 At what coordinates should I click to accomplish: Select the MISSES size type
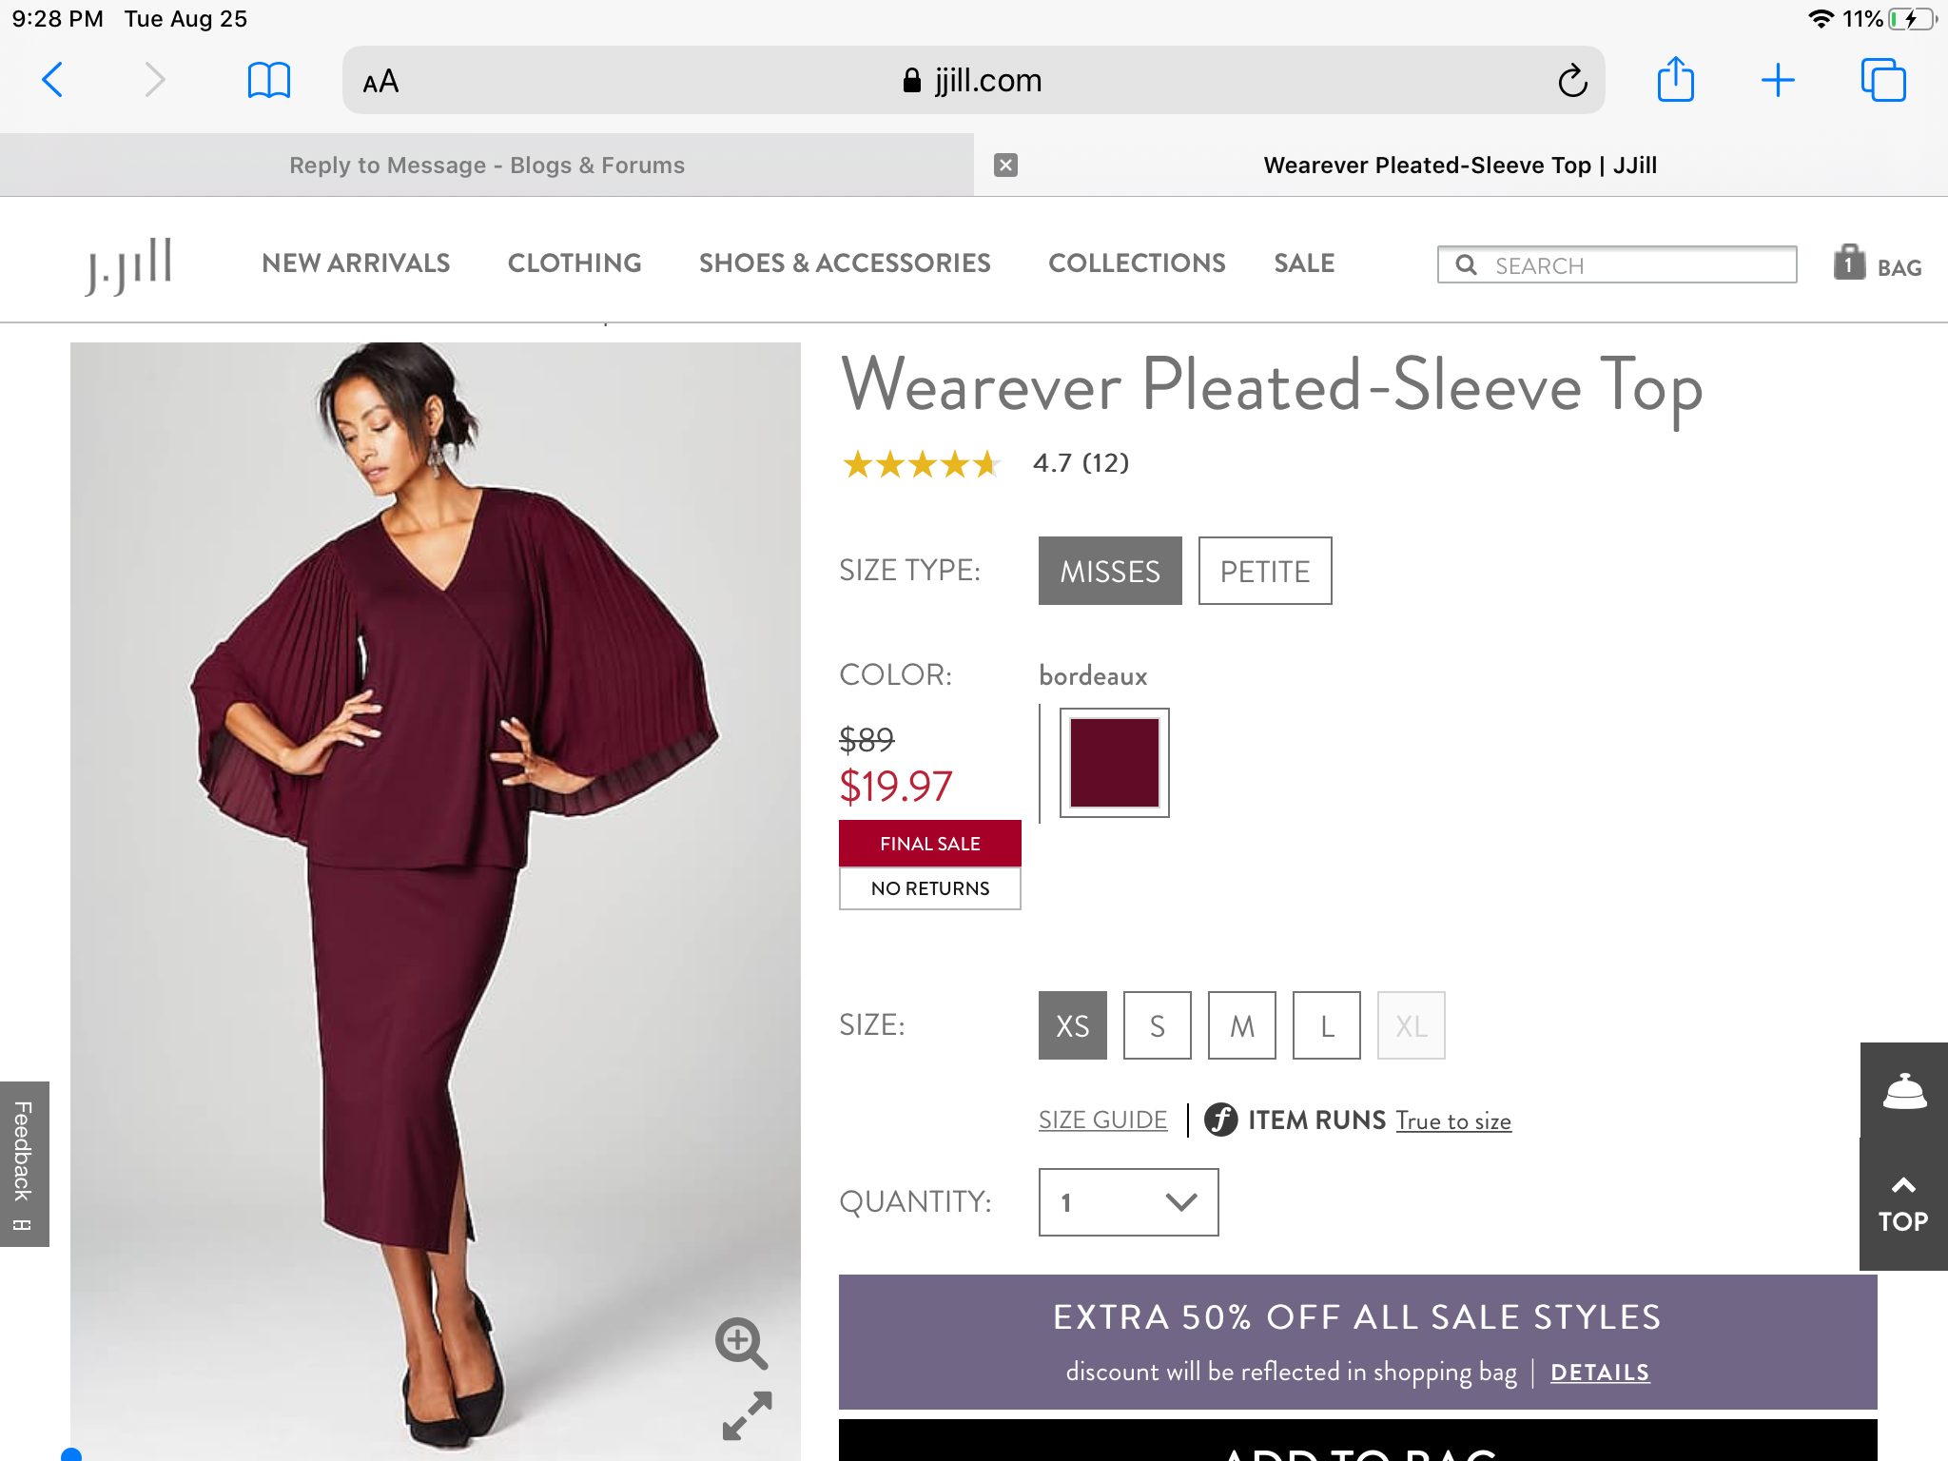click(x=1110, y=571)
